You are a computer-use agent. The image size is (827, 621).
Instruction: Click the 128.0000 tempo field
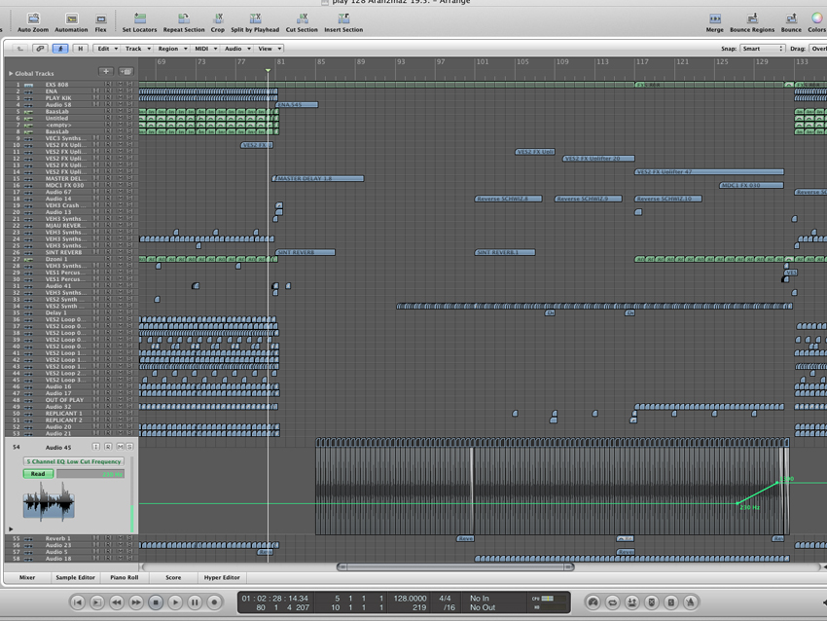410,599
